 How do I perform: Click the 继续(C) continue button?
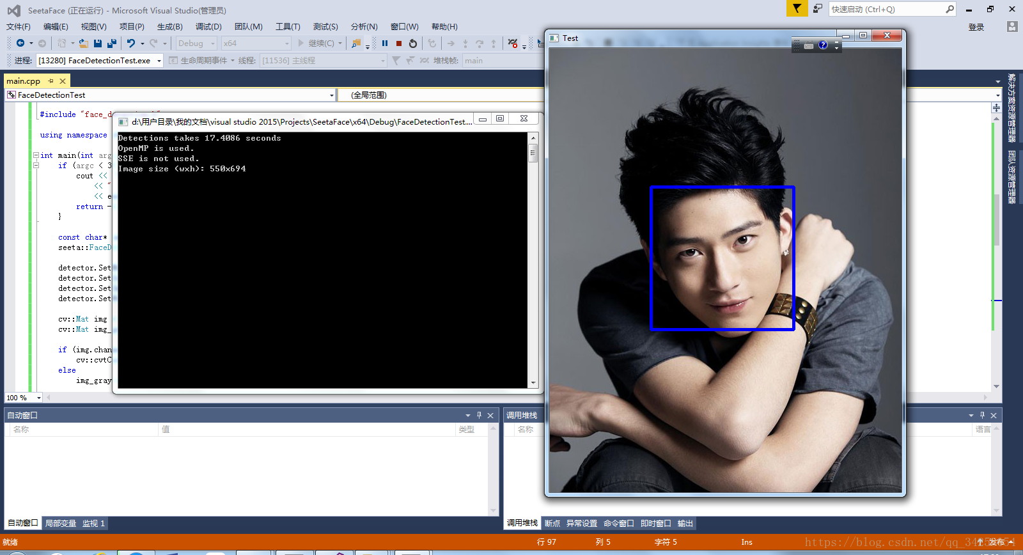coord(316,43)
